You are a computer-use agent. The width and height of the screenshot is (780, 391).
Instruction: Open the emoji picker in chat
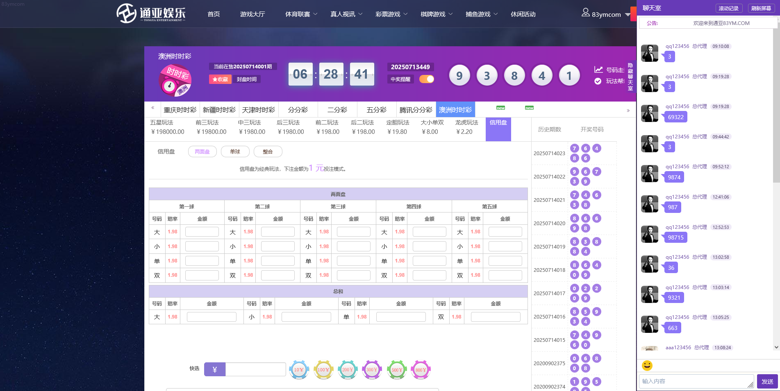coord(647,365)
